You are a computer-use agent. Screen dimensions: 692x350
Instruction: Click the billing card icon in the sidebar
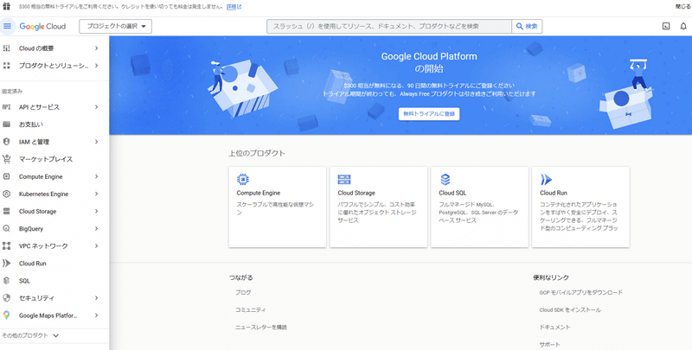pyautogui.click(x=7, y=124)
